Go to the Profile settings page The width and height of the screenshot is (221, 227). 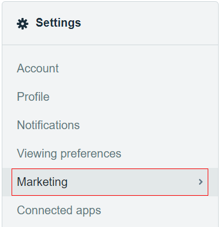coord(33,97)
